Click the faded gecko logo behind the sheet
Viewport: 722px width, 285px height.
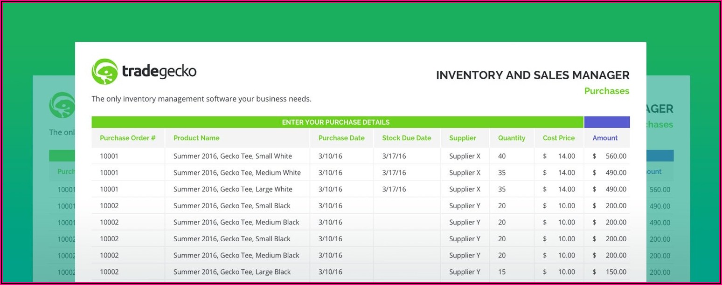(62, 105)
